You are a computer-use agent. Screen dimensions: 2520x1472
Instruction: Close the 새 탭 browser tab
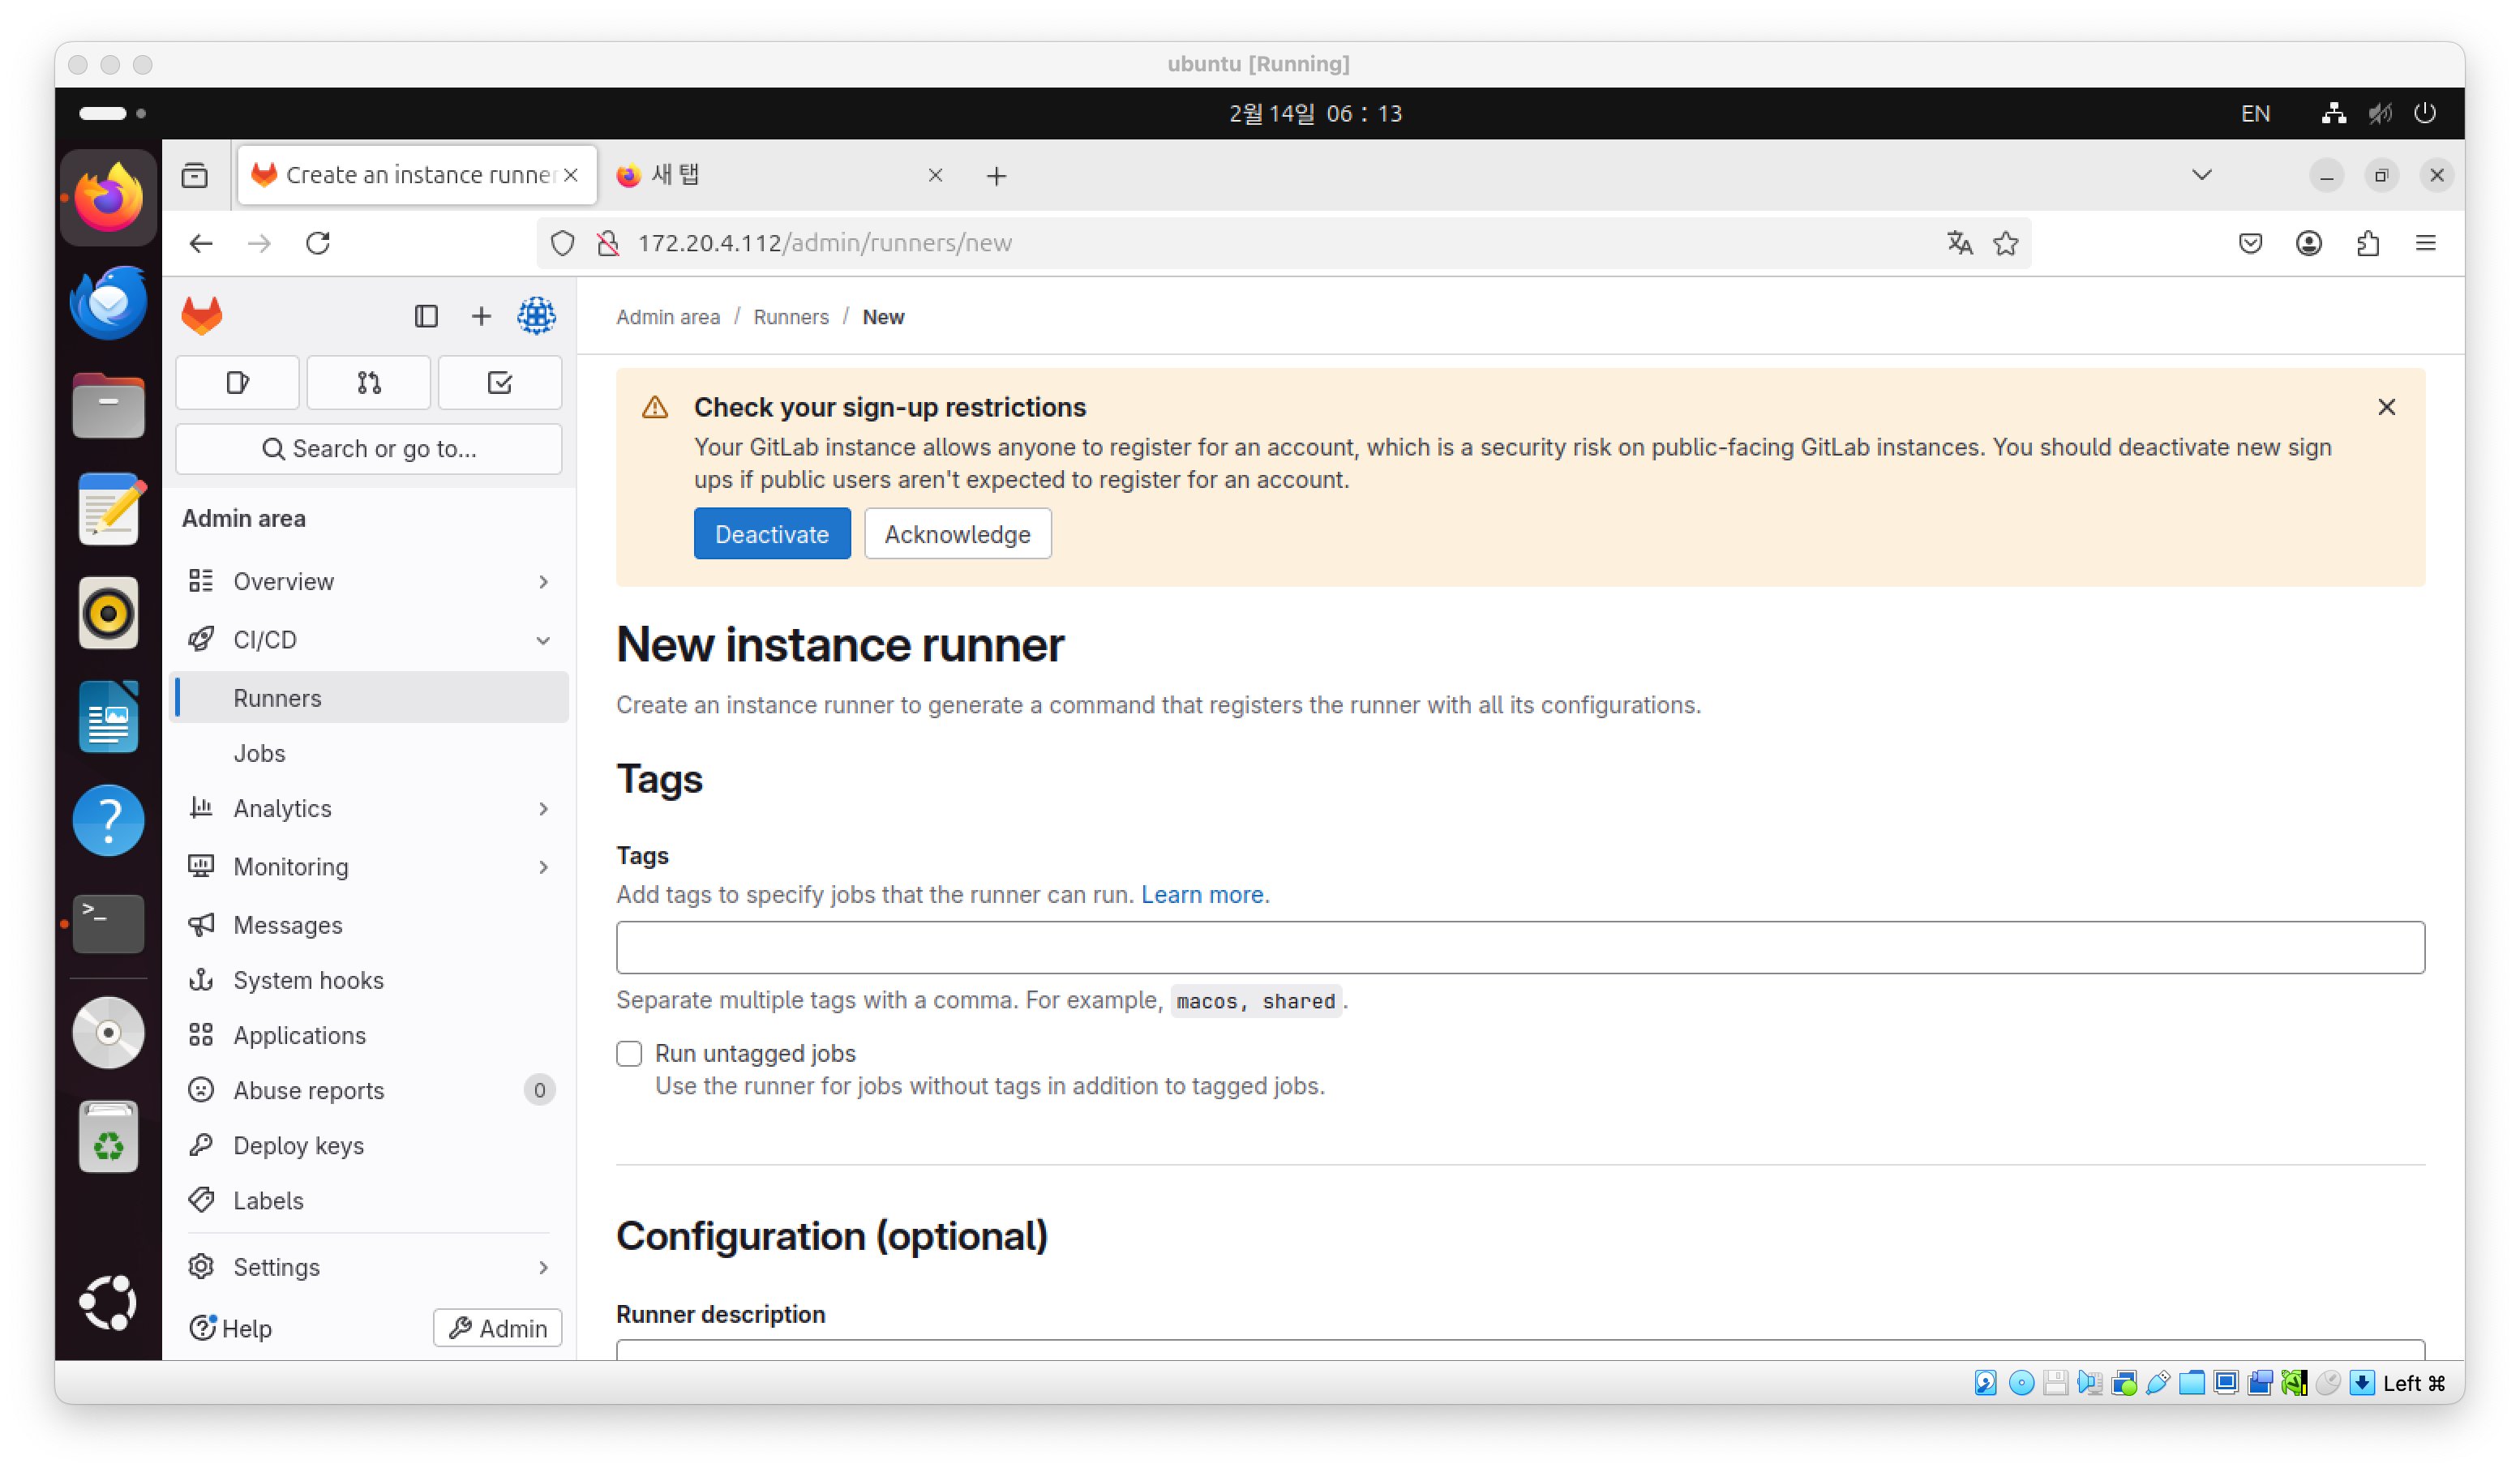point(935,176)
